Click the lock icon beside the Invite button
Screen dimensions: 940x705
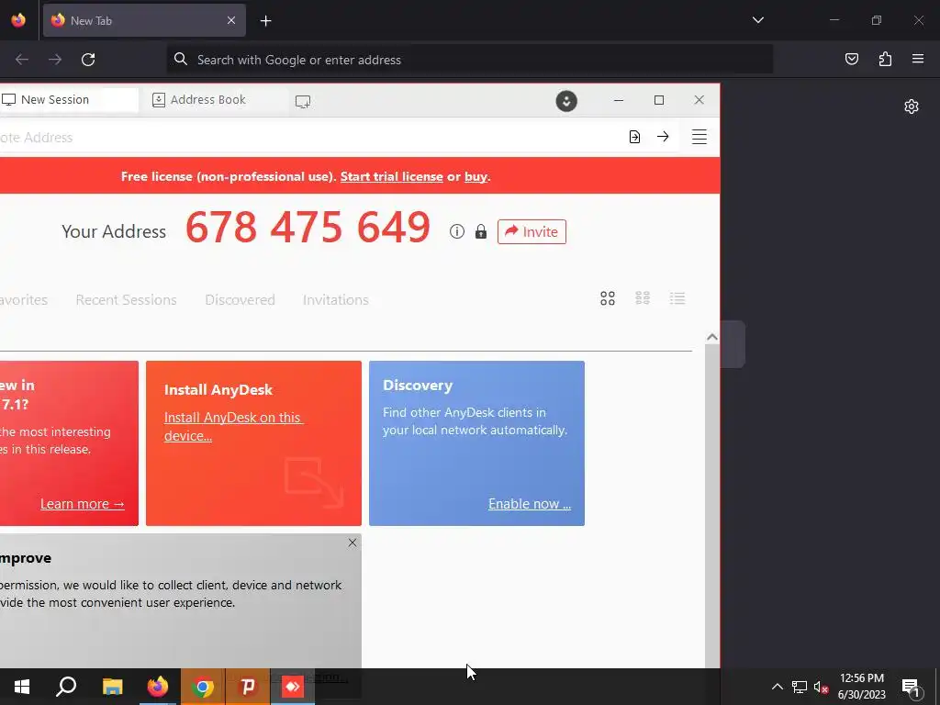click(481, 231)
